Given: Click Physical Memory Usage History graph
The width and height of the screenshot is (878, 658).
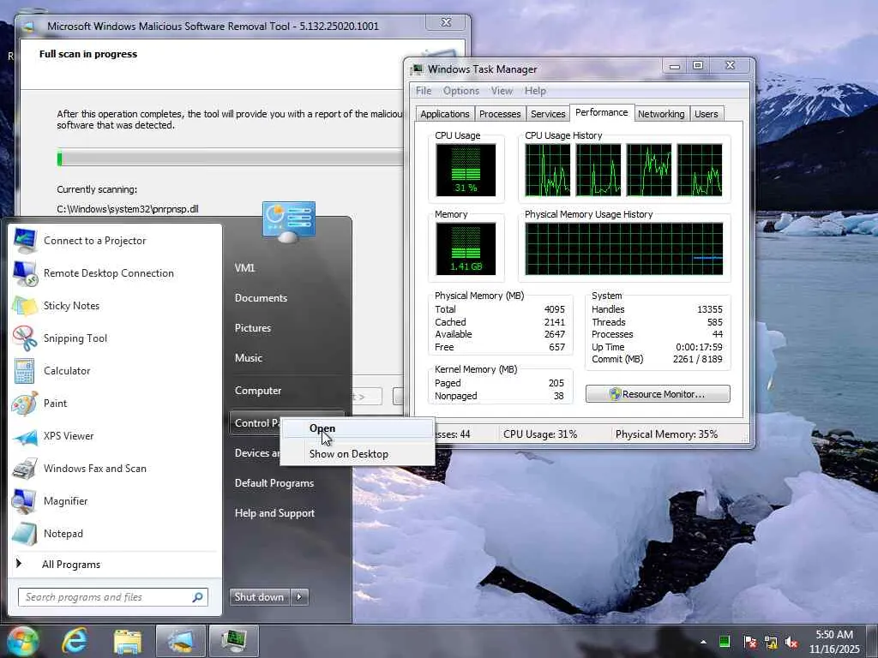Looking at the screenshot, I should pyautogui.click(x=624, y=249).
